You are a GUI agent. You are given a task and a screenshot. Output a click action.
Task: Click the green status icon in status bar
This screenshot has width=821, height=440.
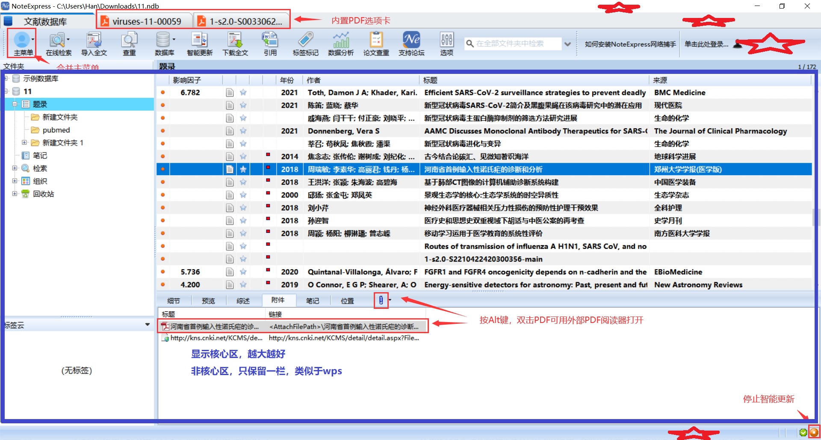pyautogui.click(x=803, y=432)
